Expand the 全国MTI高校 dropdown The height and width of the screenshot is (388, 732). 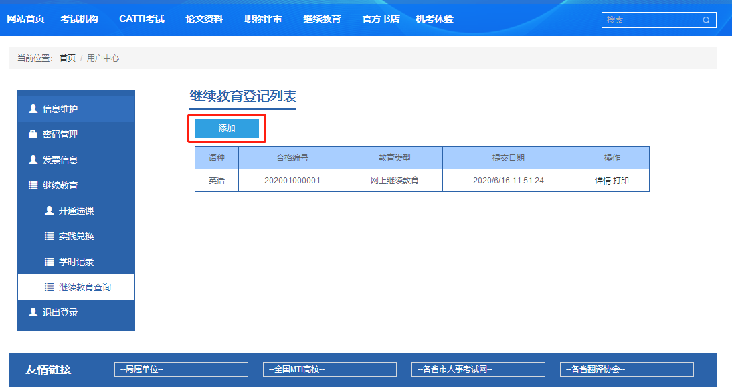[330, 369]
